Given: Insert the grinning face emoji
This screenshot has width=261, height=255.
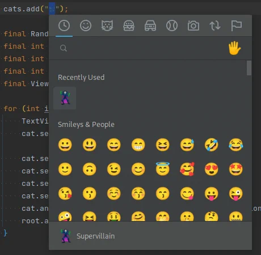Looking at the screenshot, I should click(65, 145).
